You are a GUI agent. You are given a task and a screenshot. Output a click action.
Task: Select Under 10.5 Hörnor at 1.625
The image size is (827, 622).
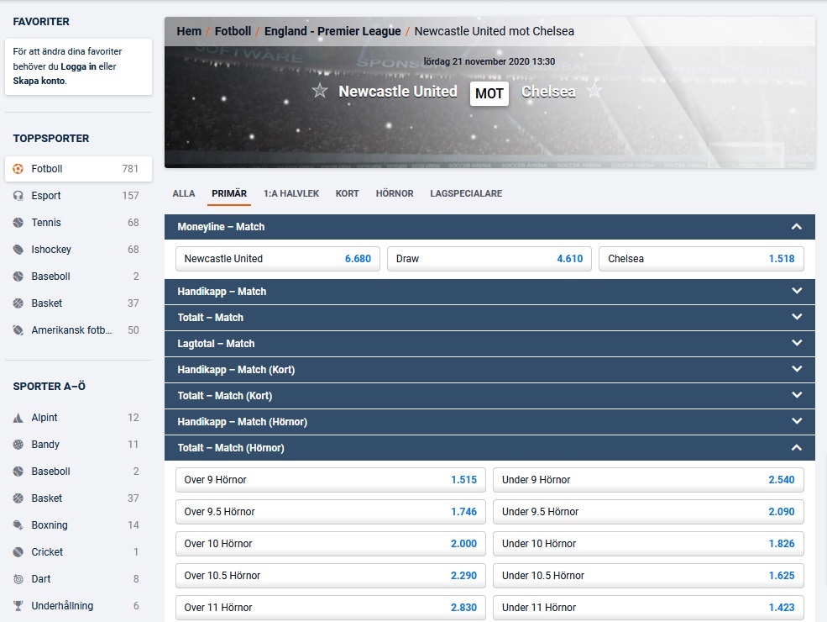(648, 576)
